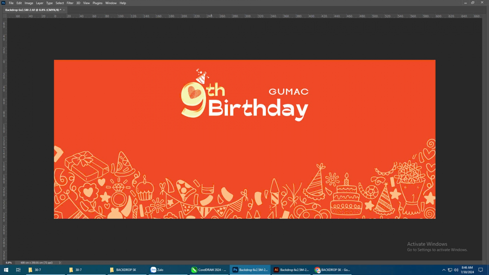Open the BACKDROP SK folder in taskbar
Viewport: 489px width, 275px height.
[x=127, y=270]
